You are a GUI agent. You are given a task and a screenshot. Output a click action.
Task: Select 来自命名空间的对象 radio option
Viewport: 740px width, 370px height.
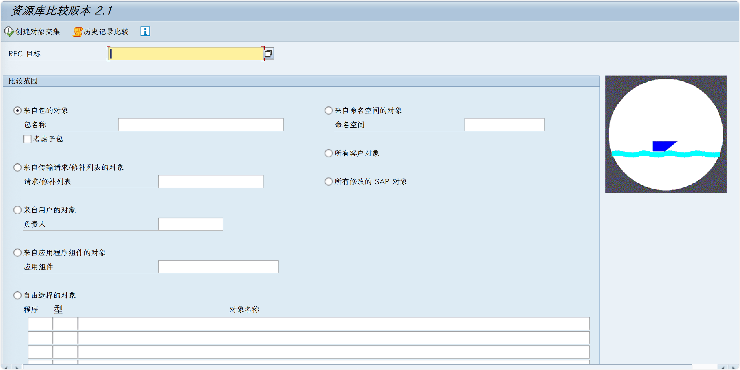tap(328, 111)
